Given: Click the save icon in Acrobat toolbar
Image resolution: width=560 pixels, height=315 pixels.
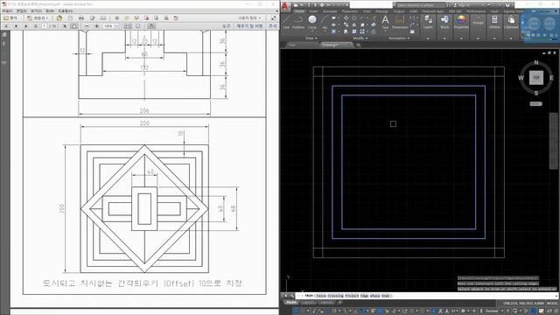Looking at the screenshot, I should coord(70,17).
